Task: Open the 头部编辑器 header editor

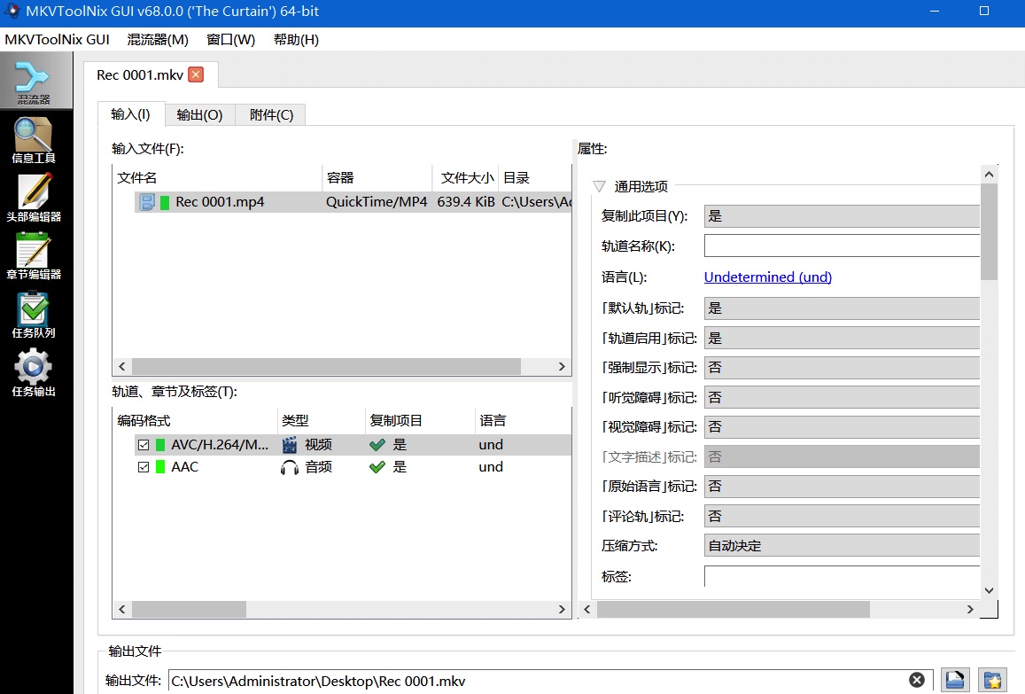Action: pos(34,198)
